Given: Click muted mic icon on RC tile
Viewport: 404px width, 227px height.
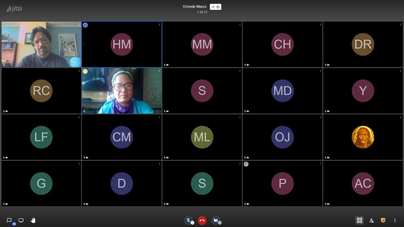Looking at the screenshot, I should (4, 111).
